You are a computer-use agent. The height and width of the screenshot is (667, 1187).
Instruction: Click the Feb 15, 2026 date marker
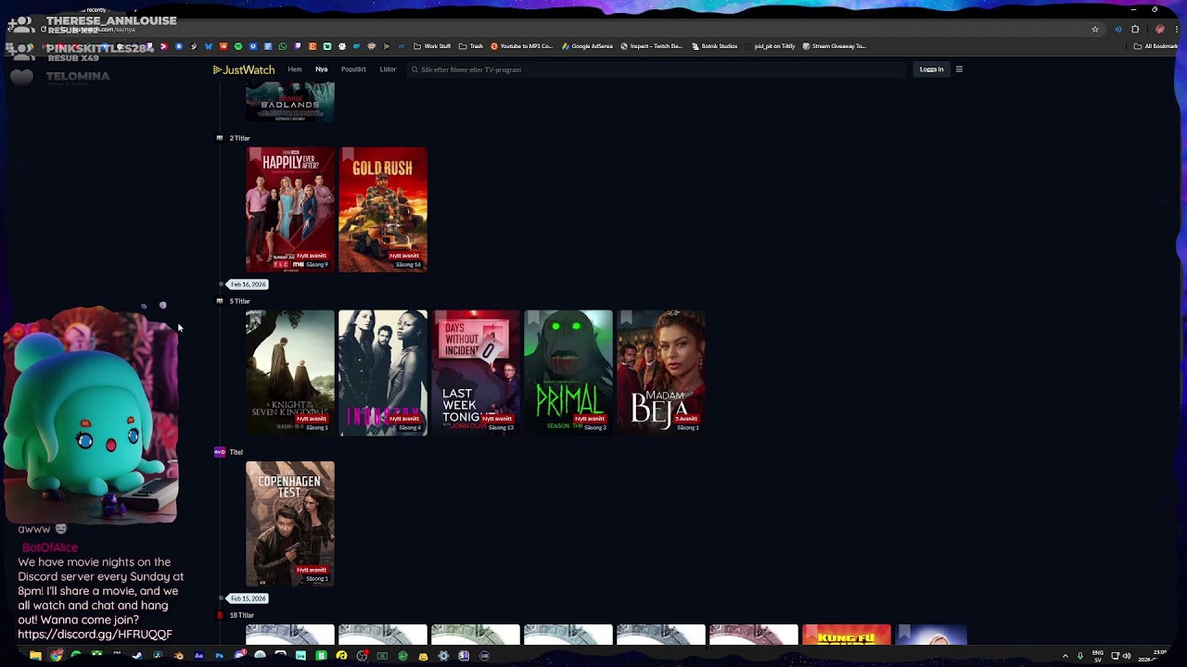[248, 598]
